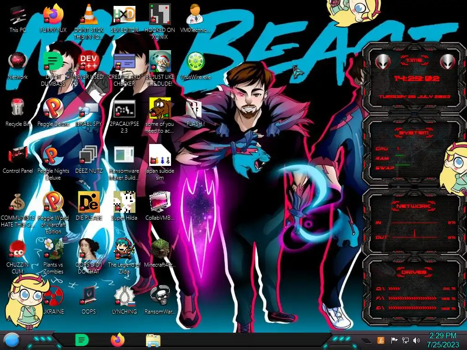
Task: Launch Super Hilda game shortcut
Action: pyautogui.click(x=124, y=206)
